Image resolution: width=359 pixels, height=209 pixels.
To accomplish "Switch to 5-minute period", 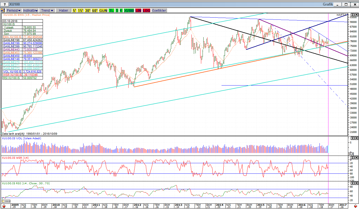I will pos(75,11).
